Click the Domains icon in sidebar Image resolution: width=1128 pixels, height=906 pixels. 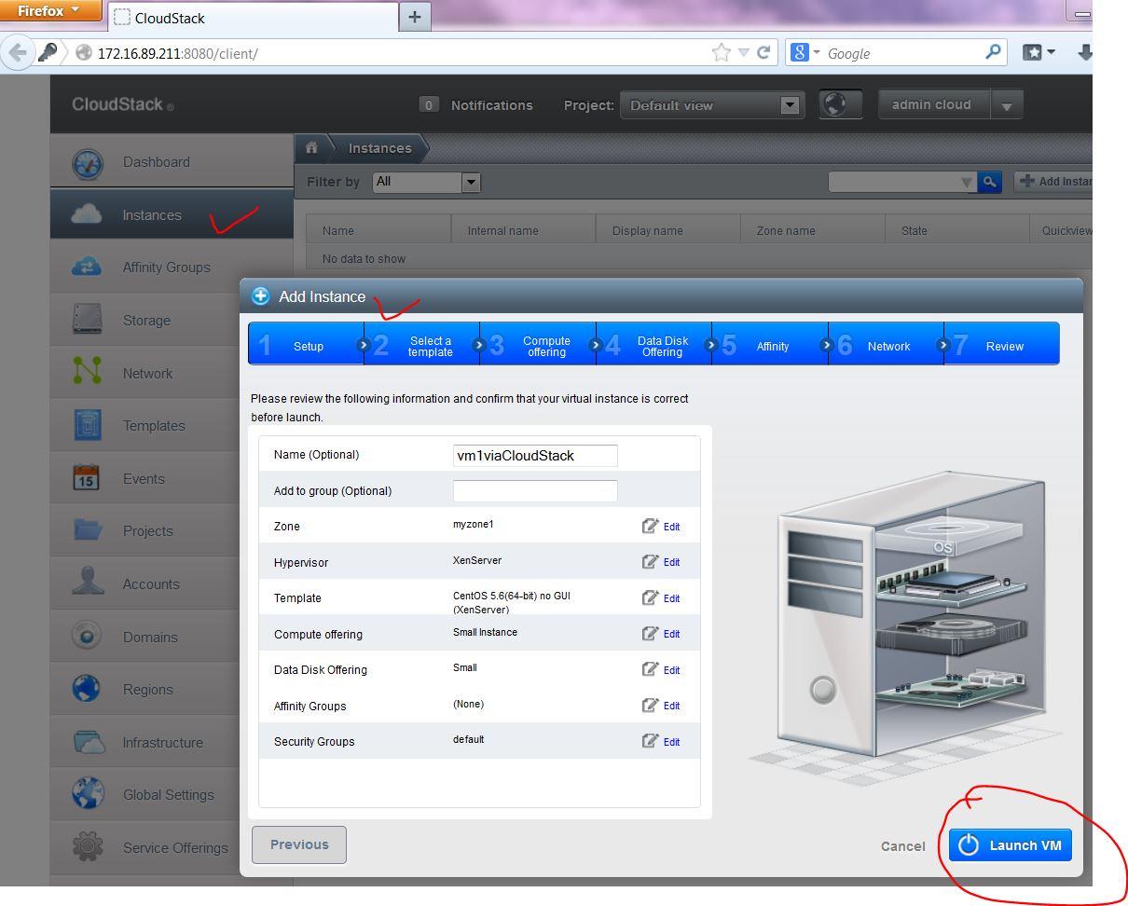(x=87, y=637)
